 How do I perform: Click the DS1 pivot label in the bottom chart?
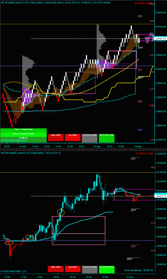click(133, 246)
